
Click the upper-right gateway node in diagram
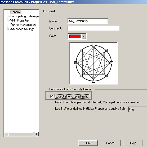(106, 50)
